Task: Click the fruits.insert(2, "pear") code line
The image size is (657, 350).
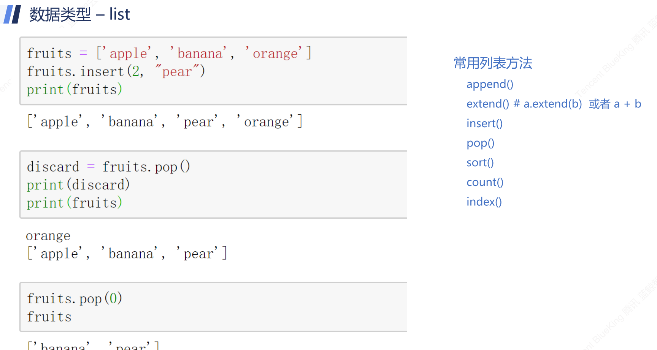Action: tap(116, 71)
